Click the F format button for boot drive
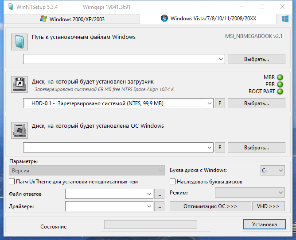Image resolution: width=296 pixels, height=240 pixels. (x=220, y=103)
